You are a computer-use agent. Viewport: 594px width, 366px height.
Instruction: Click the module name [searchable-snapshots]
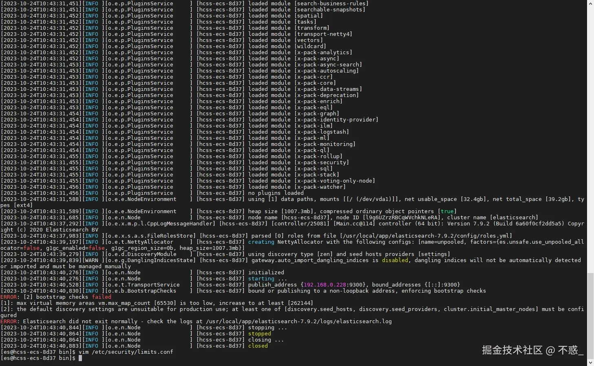[329, 10]
